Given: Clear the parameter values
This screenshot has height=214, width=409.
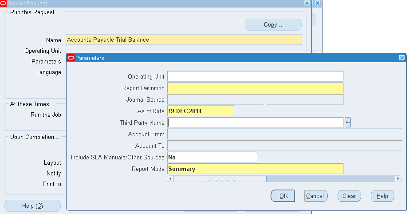Looking at the screenshot, I should click(x=349, y=196).
